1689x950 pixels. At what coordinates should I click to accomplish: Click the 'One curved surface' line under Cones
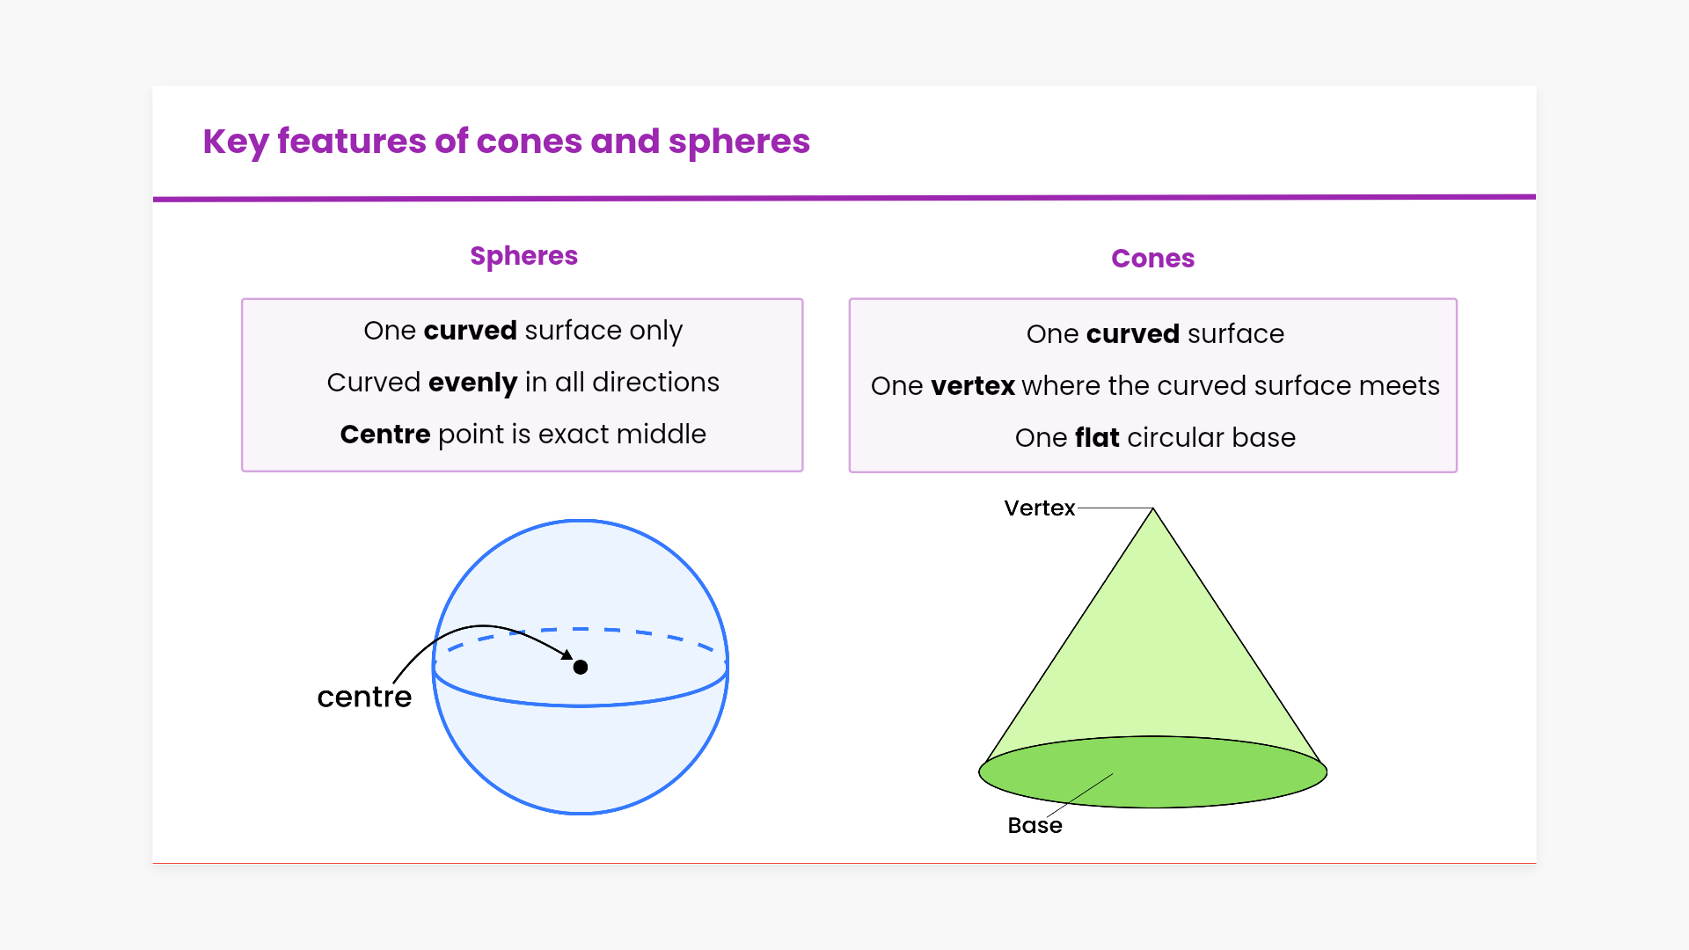pyautogui.click(x=1154, y=334)
